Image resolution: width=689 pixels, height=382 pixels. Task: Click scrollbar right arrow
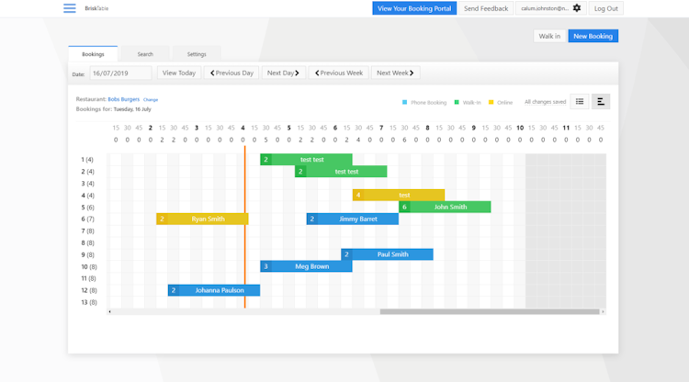[x=603, y=311]
